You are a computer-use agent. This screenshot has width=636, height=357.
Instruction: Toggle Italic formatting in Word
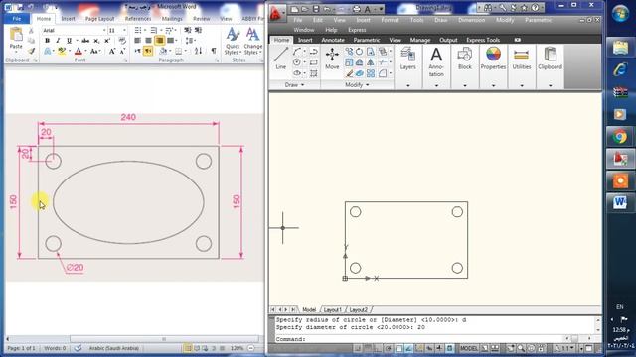pyautogui.click(x=58, y=41)
